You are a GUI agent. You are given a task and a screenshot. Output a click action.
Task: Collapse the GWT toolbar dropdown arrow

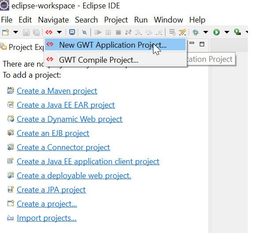coord(59,32)
